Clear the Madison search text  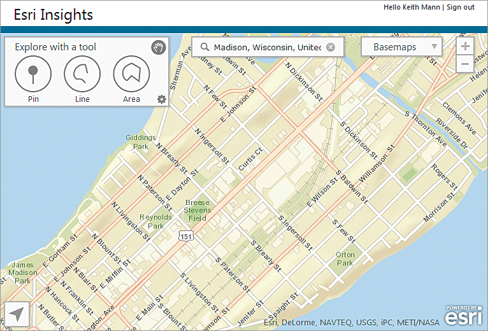(x=331, y=47)
